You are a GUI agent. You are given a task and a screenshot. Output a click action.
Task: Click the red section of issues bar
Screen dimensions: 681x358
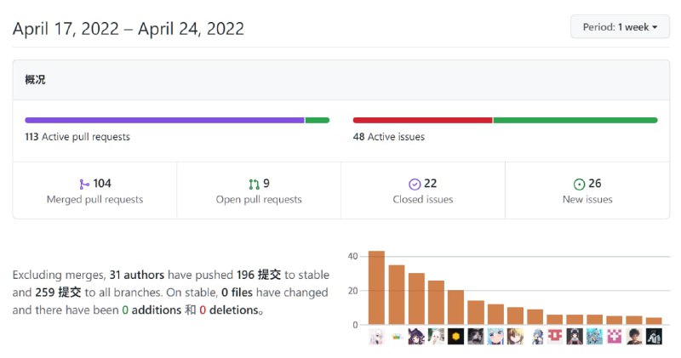(x=422, y=121)
